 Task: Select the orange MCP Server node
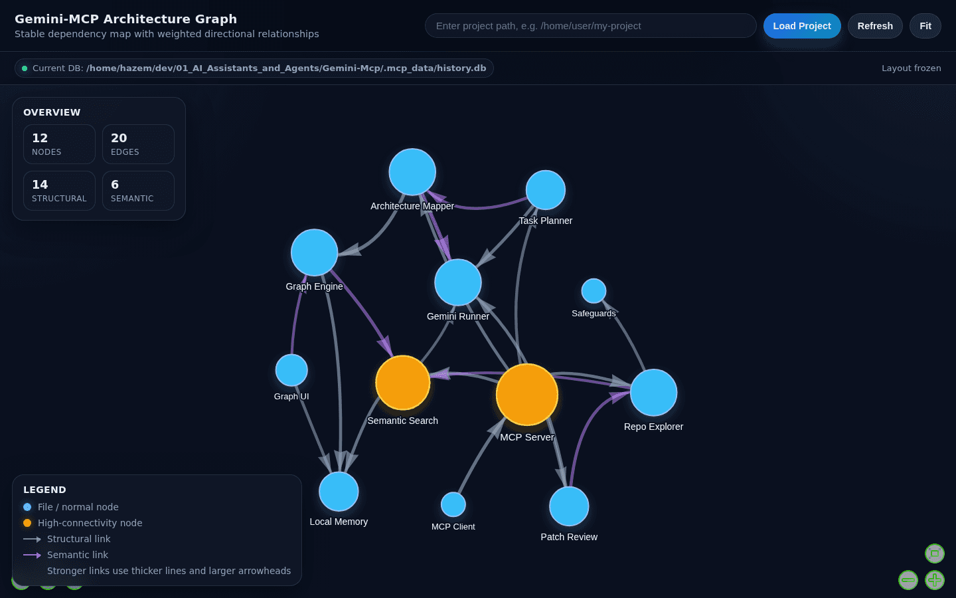[527, 395]
